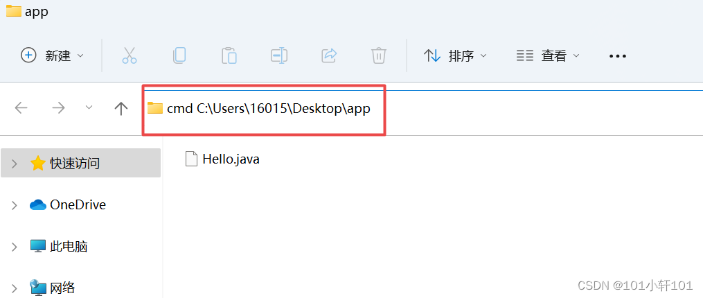Open the 排序 (Sort) dropdown
Image resolution: width=703 pixels, height=298 pixels.
coord(456,55)
